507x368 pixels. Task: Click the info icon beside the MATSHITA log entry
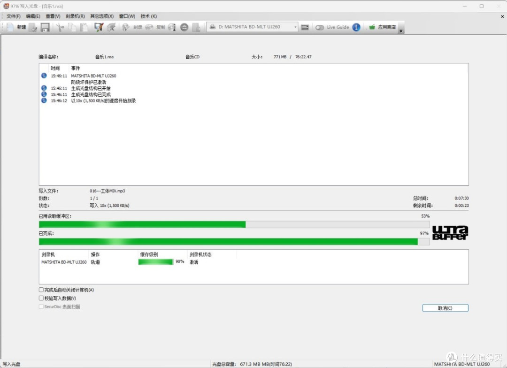pyautogui.click(x=44, y=76)
